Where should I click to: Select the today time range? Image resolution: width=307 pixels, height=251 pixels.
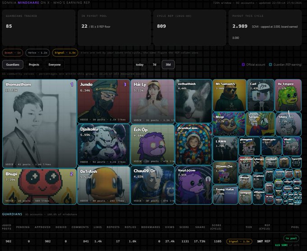click(x=140, y=65)
